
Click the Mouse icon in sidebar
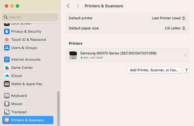tap(7, 104)
